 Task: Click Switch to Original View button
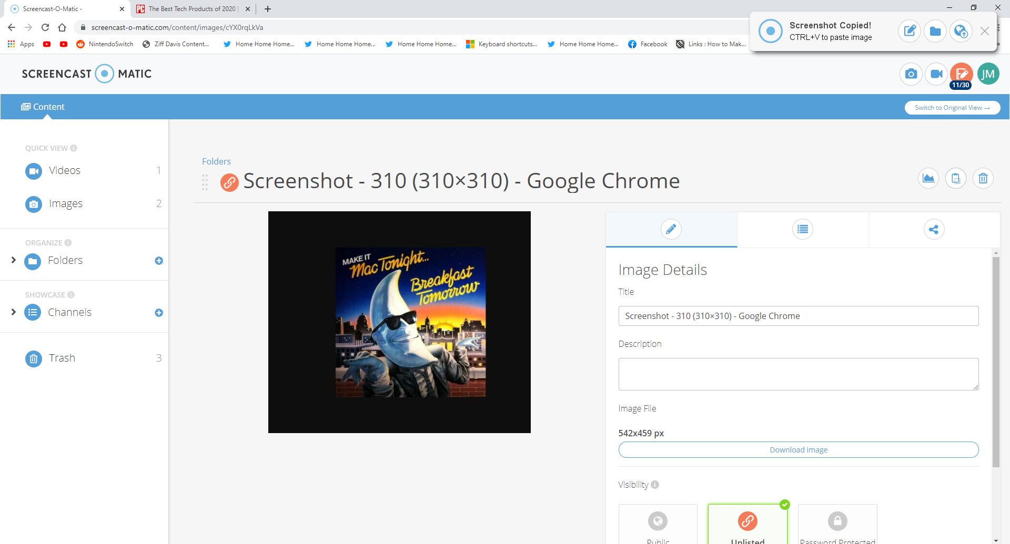click(952, 108)
